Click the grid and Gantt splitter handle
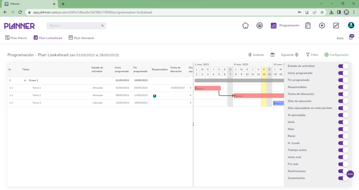This screenshot has width=359, height=190. coord(193,124)
